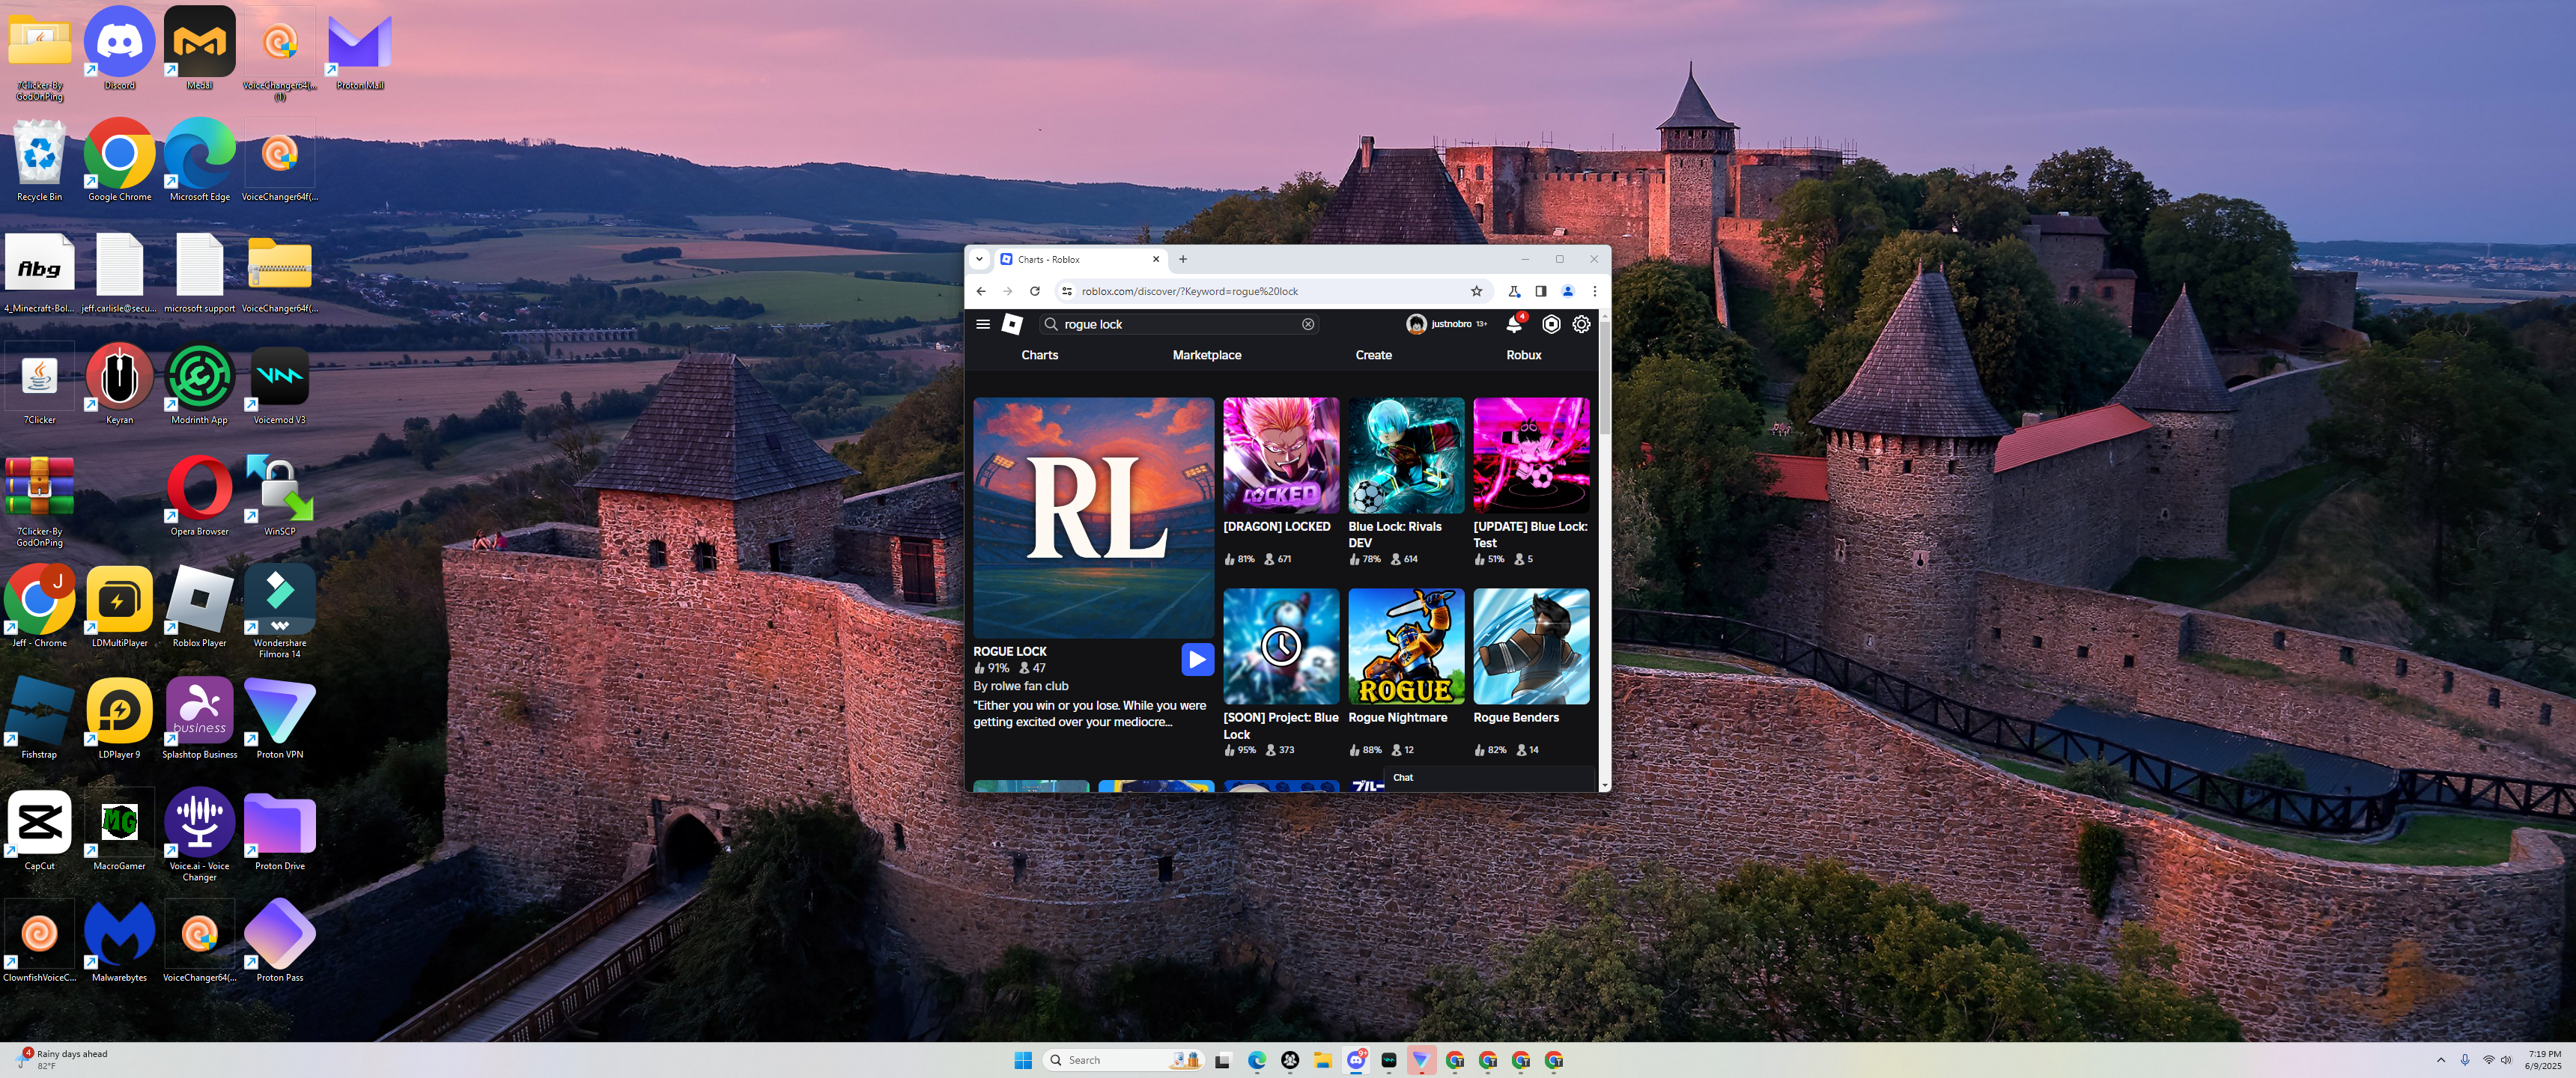This screenshot has width=2576, height=1078.
Task: Open the Roblox settings gear icon
Action: click(x=1581, y=324)
